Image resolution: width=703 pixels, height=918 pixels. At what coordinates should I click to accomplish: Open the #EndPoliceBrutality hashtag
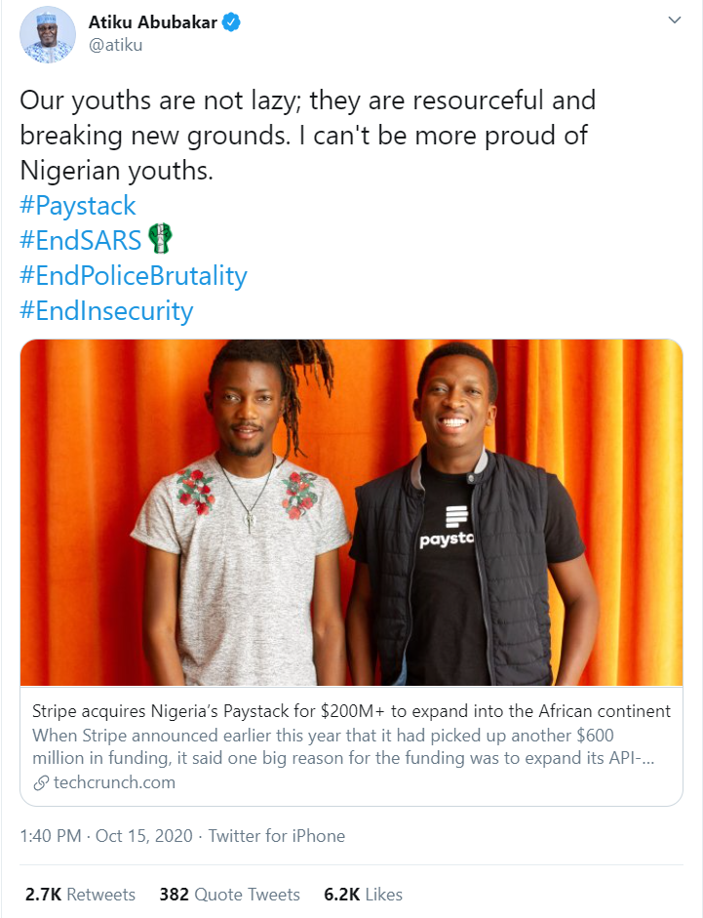coord(134,276)
